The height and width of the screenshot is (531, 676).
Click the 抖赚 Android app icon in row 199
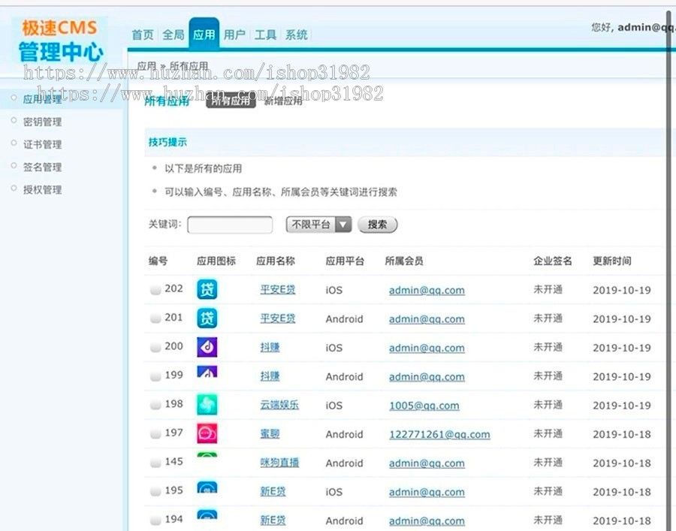207,376
